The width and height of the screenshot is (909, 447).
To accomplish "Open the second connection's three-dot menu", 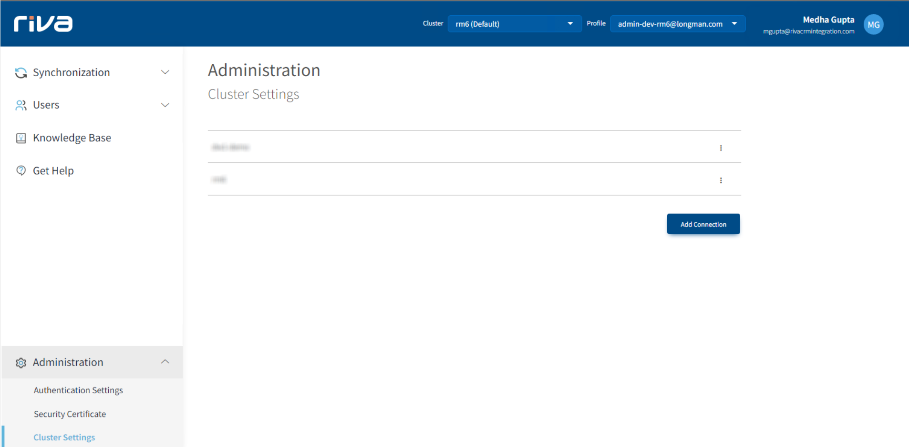I will pos(721,180).
